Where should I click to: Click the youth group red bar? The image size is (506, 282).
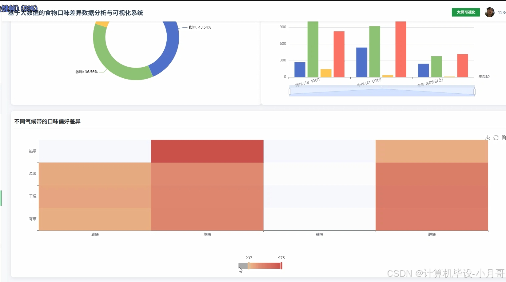click(x=339, y=54)
